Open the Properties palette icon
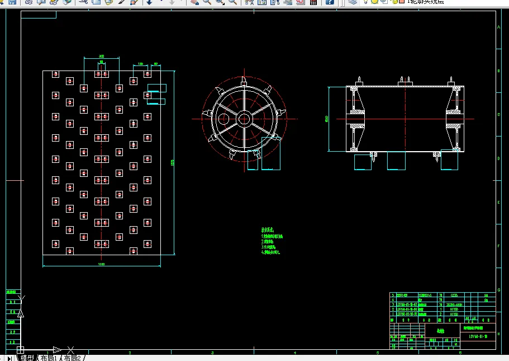 249,2
